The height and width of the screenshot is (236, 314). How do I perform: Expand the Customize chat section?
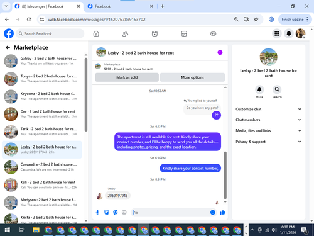269,109
